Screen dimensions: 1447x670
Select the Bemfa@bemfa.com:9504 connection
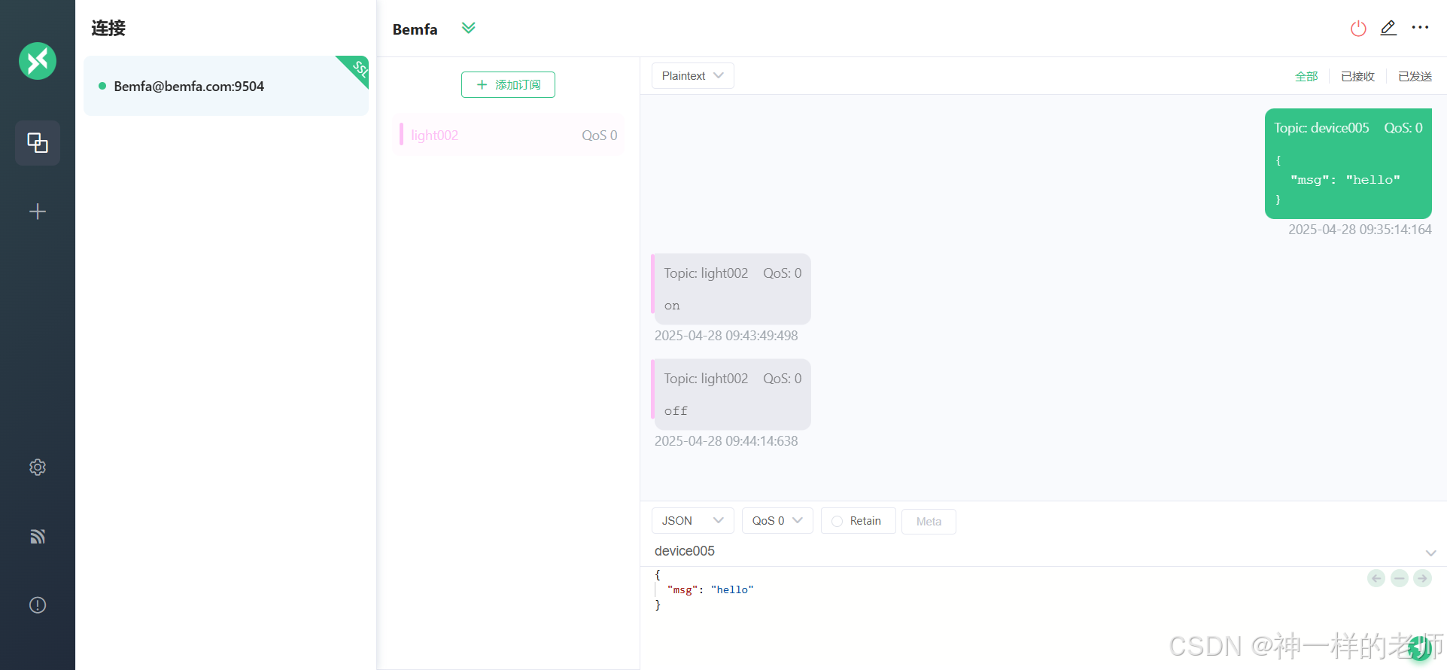(226, 86)
